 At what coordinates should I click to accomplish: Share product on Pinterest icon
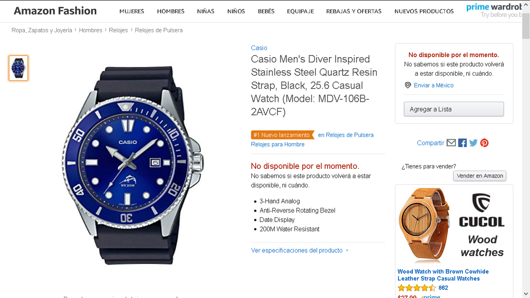(484, 143)
